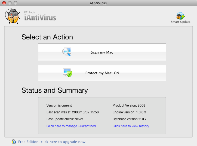Click the green shield monitor icon
The image size is (197, 146).
[67, 73]
